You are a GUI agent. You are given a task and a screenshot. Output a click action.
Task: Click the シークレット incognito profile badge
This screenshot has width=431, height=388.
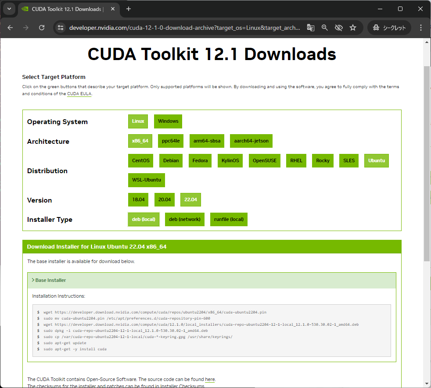(x=389, y=27)
